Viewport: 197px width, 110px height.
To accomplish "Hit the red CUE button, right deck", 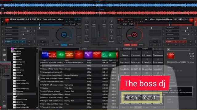I will click(x=127, y=45).
